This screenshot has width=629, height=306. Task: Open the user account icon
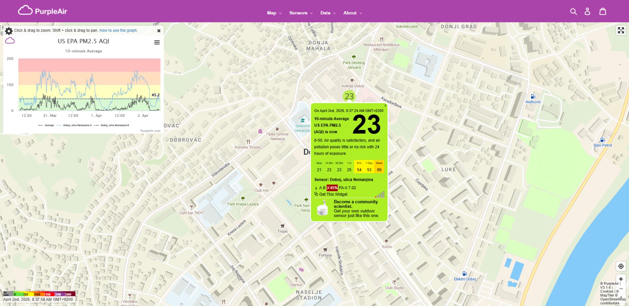[x=587, y=11]
